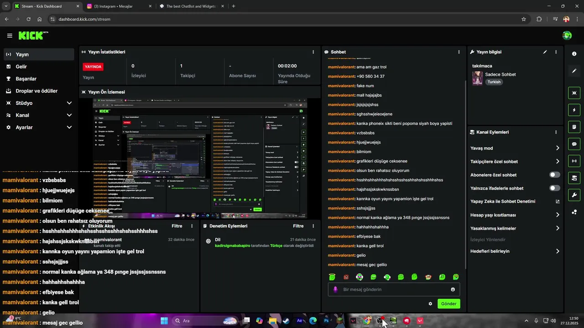The height and width of the screenshot is (328, 584).
Task: Open the hamburger menu next to Kick logo
Action: [x=10, y=36]
